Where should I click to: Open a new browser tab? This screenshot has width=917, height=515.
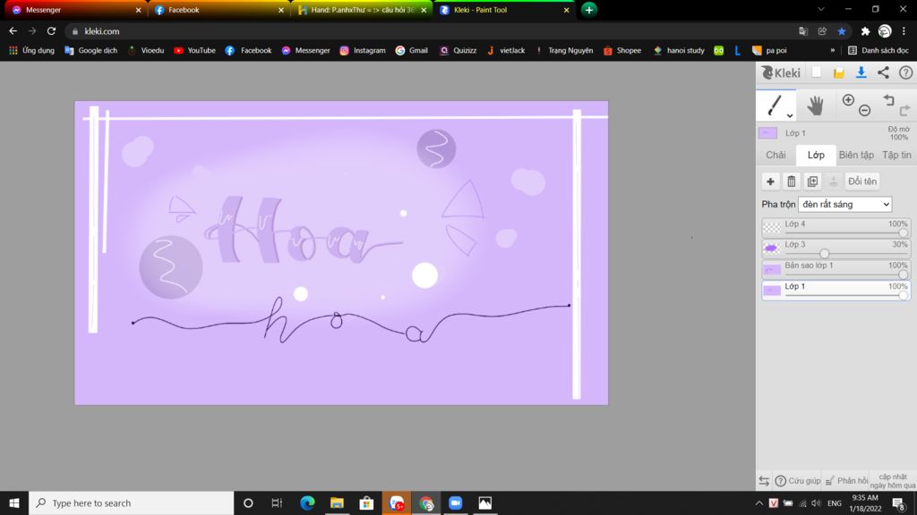pos(589,10)
